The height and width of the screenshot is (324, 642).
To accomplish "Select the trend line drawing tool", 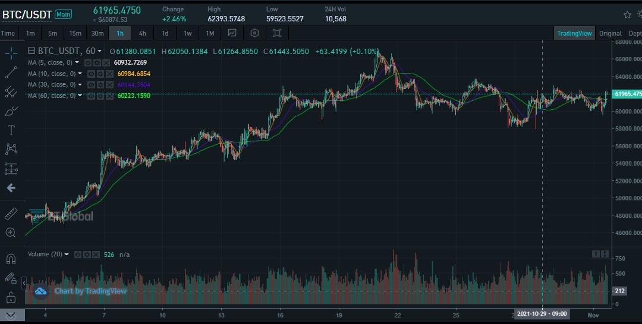I will tap(11, 72).
